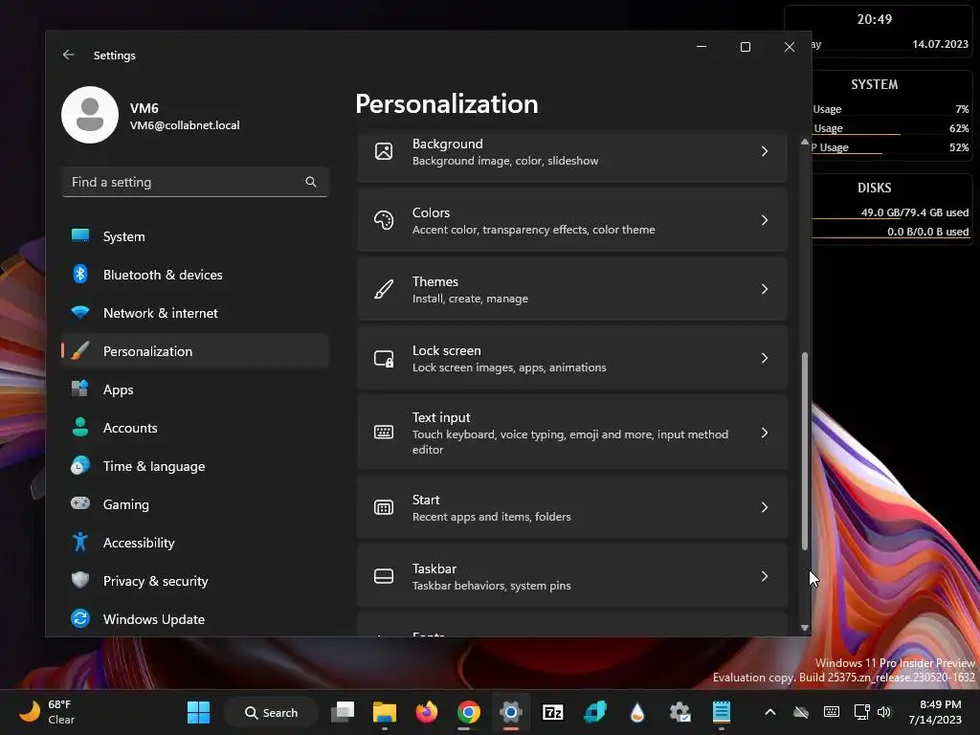
Task: Expand Taskbar settings chevron
Action: (x=765, y=576)
